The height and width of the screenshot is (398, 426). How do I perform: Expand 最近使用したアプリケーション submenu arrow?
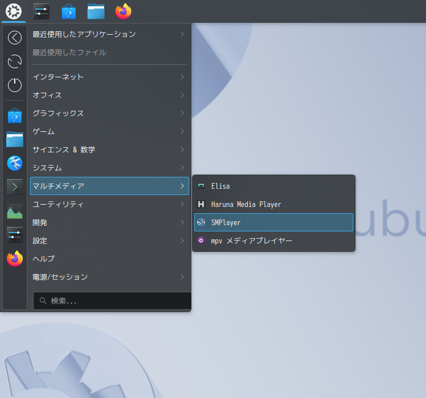pos(182,34)
